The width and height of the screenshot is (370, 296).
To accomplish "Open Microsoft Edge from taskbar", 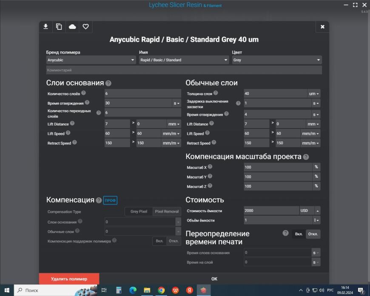I will click(133, 290).
